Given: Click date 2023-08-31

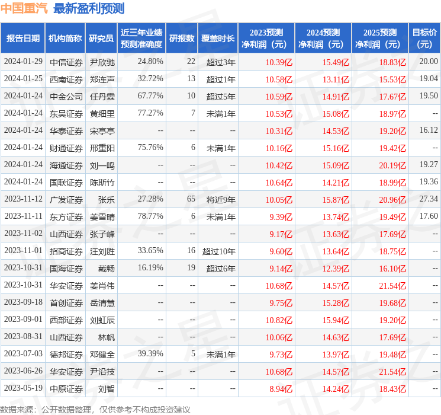Looking at the screenshot, I should [23, 336].
